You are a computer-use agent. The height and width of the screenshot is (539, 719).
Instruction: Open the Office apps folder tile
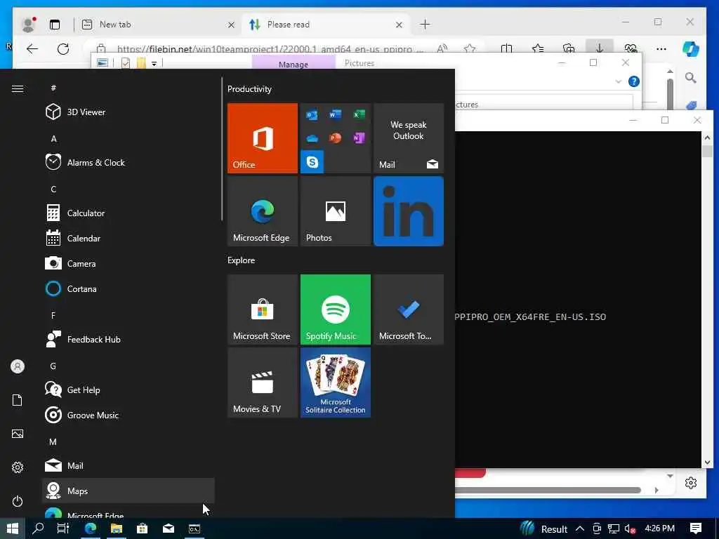click(x=336, y=138)
